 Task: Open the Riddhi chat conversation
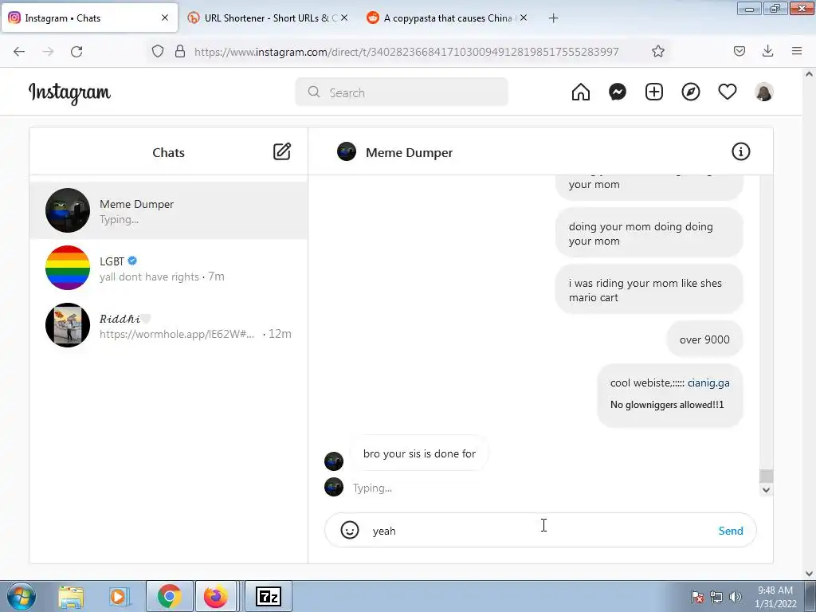[169, 325]
